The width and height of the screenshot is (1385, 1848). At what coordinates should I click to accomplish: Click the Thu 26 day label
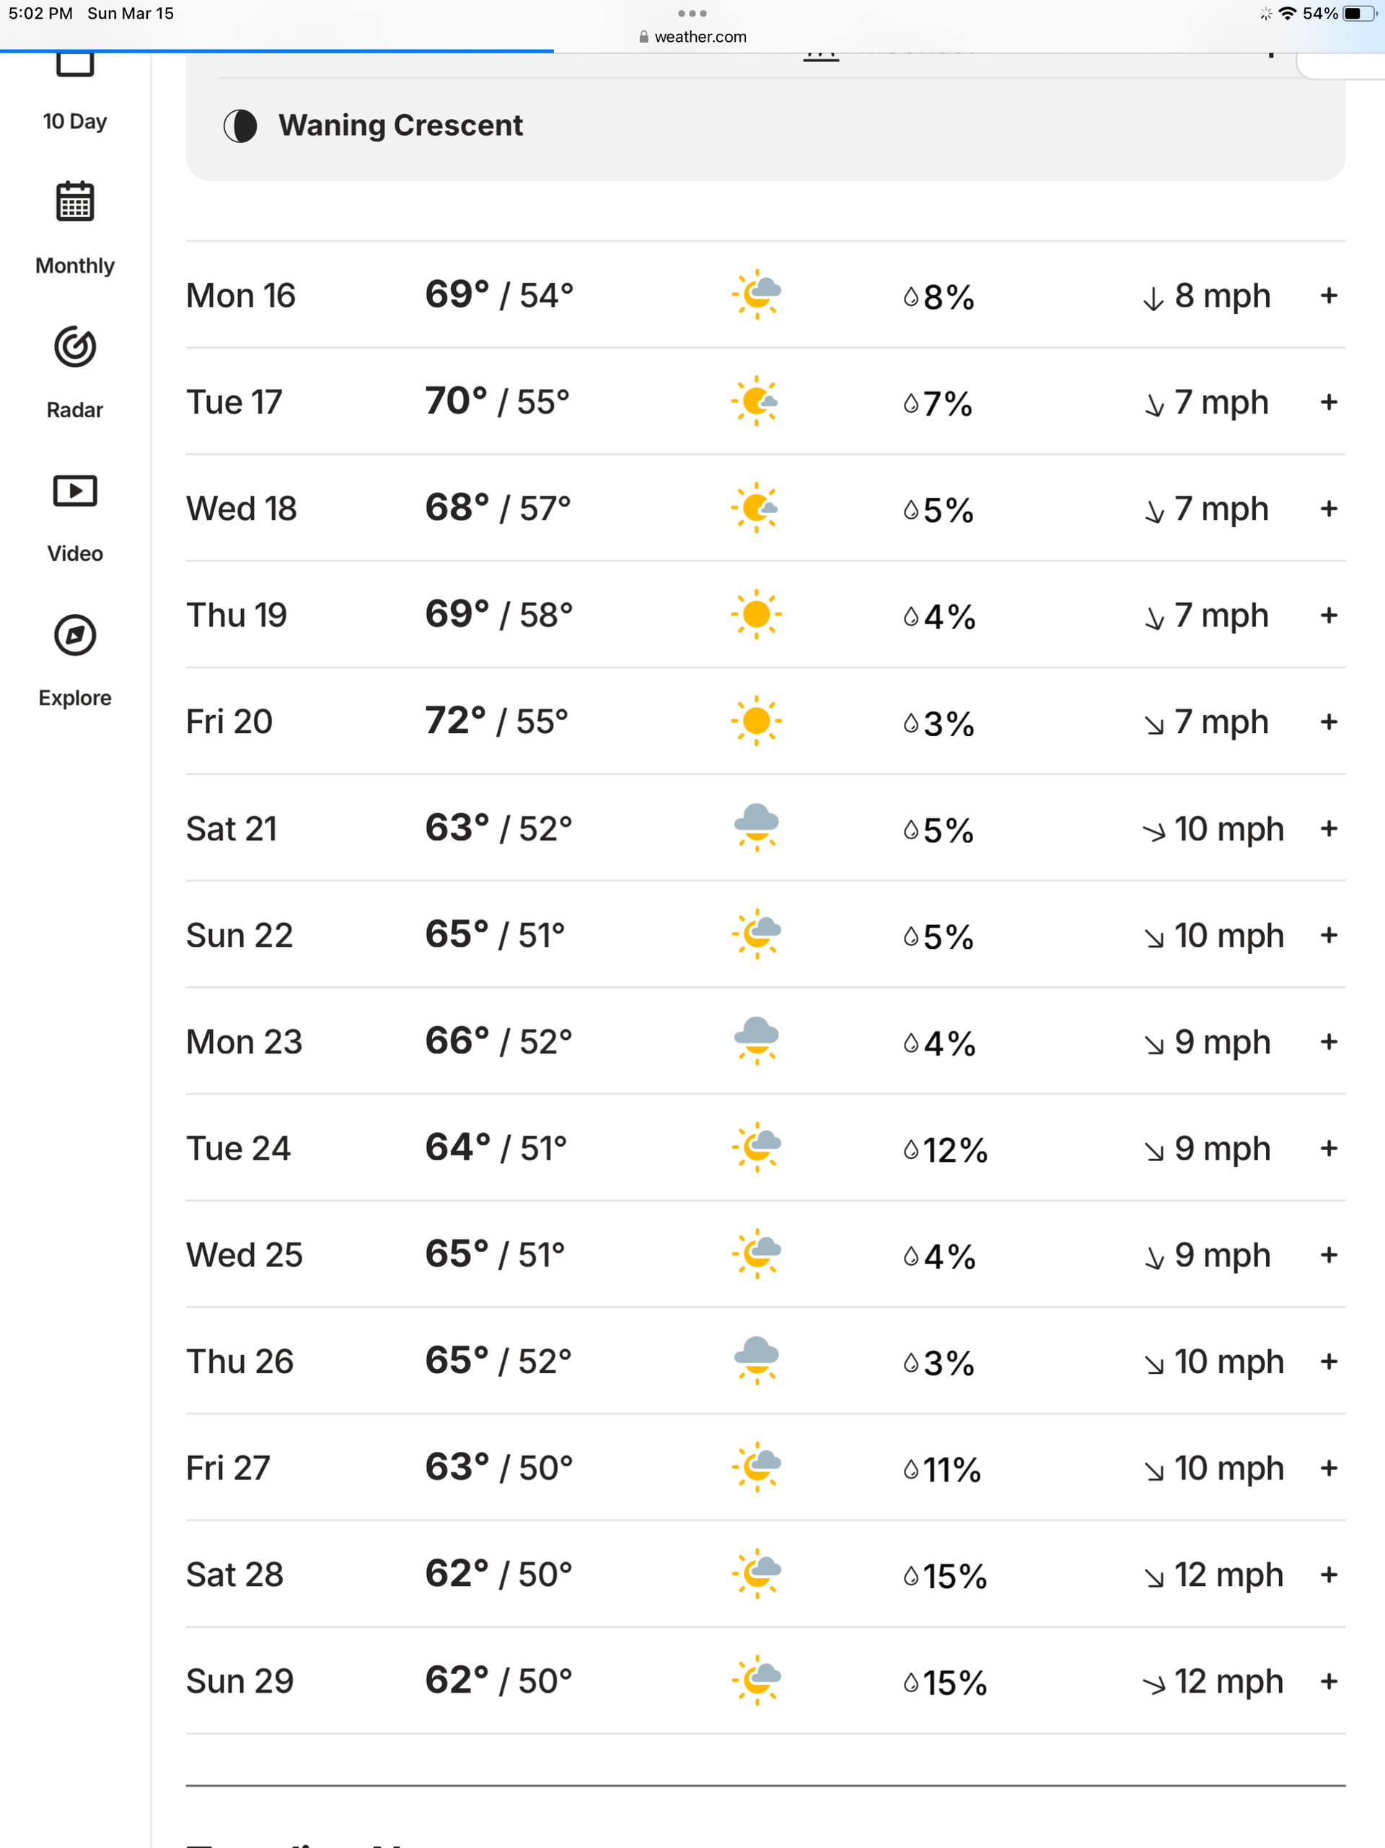239,1362
